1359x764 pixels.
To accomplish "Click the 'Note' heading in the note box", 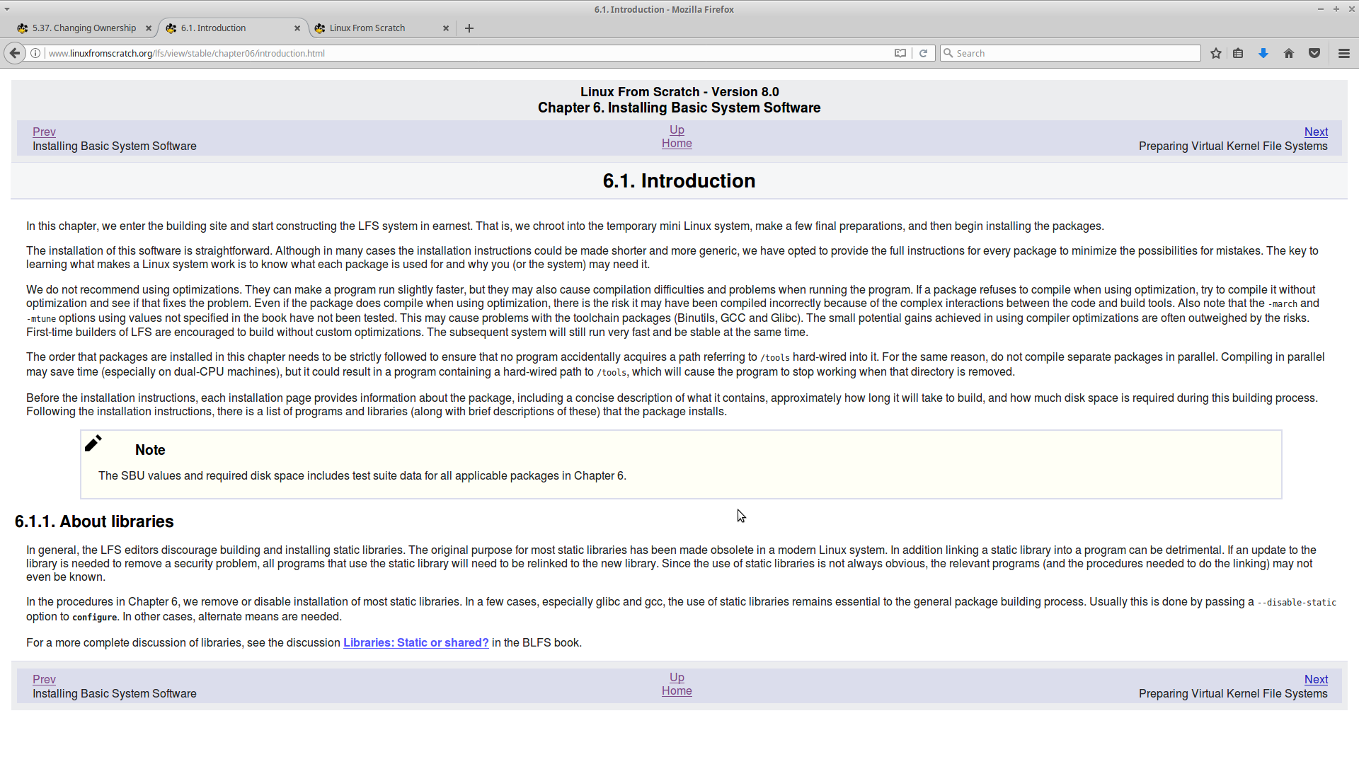I will (x=150, y=450).
